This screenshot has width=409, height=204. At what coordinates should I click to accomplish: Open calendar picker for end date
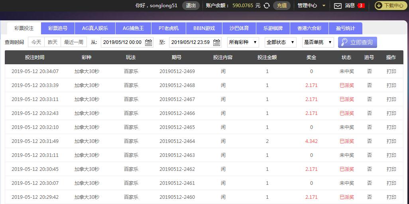(x=216, y=42)
